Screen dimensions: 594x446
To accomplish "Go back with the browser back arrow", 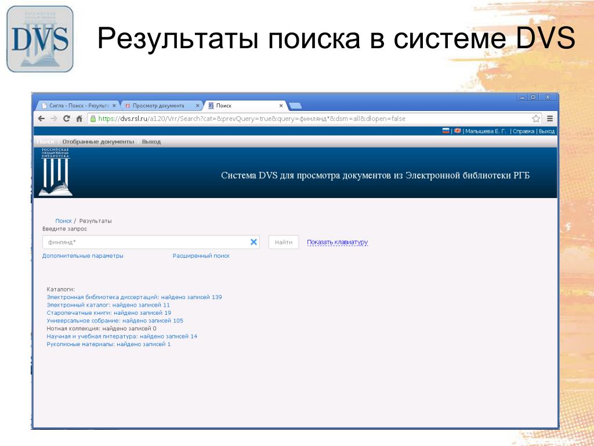I will [42, 118].
